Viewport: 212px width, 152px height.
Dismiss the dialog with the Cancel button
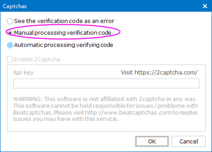(x=188, y=142)
